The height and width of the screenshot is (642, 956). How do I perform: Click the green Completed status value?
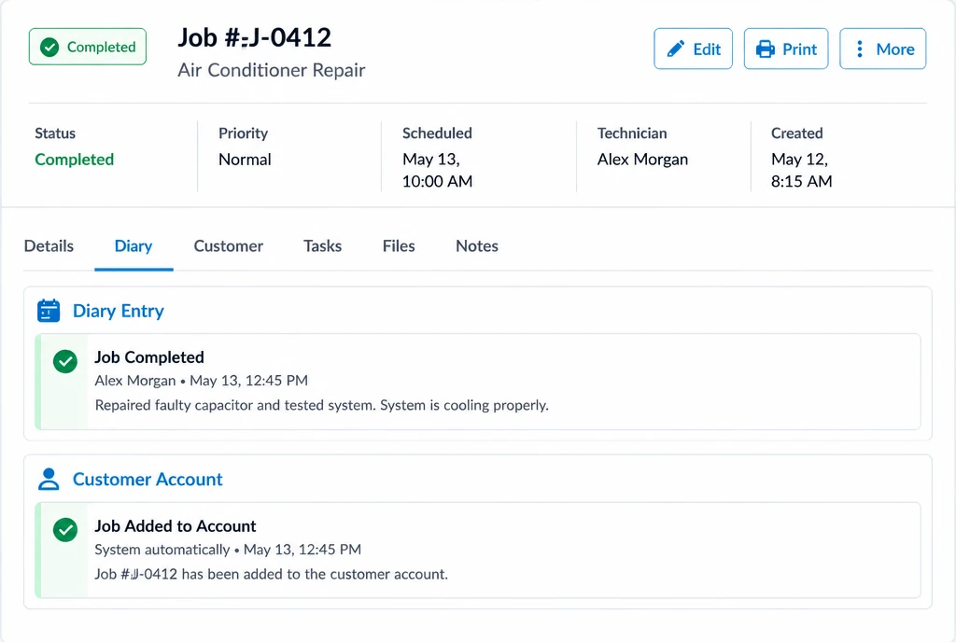75,160
